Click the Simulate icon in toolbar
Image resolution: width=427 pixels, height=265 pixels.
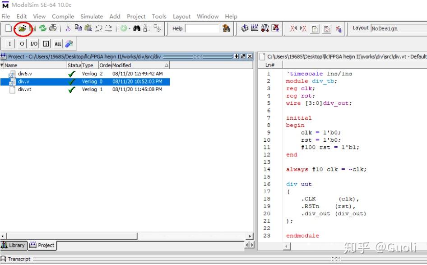(x=265, y=28)
